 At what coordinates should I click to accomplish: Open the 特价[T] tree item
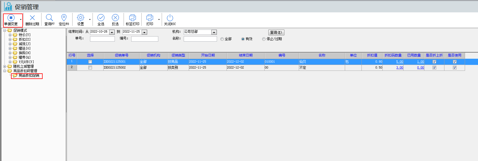click(x=24, y=35)
